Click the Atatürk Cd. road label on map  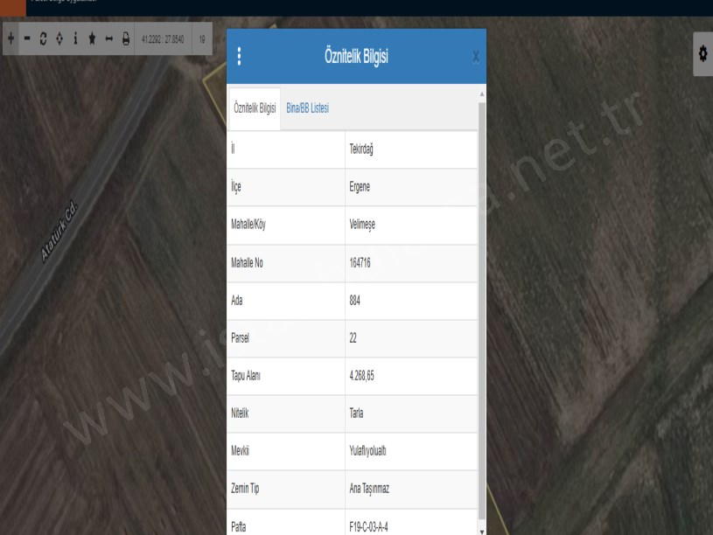pyautogui.click(x=60, y=238)
